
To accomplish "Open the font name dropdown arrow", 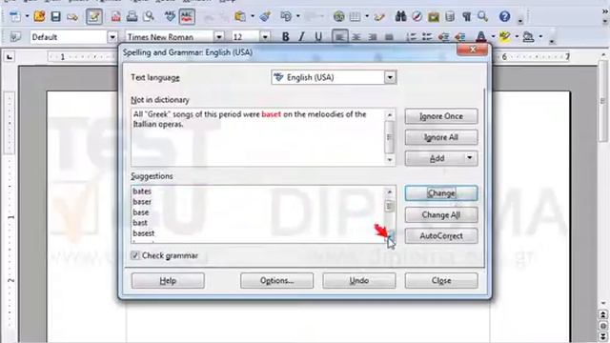I will [x=219, y=37].
